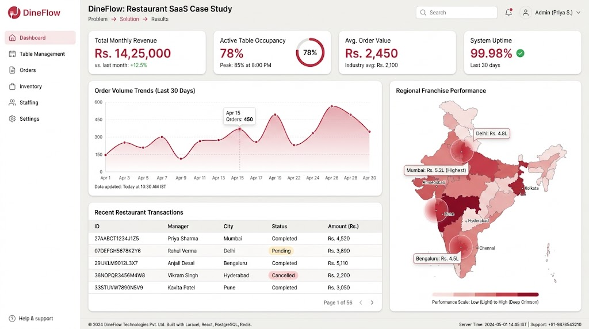Image resolution: width=589 pixels, height=329 pixels.
Task: Open Staffing menu item
Action: 40,102
